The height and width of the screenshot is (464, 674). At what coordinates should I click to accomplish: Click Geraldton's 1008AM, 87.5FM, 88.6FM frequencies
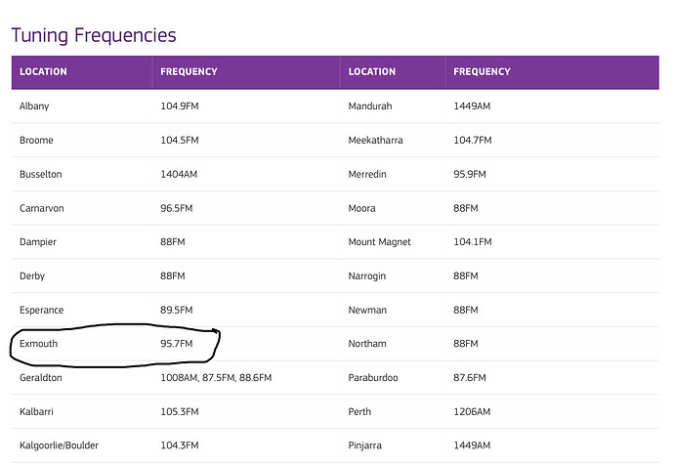216,377
